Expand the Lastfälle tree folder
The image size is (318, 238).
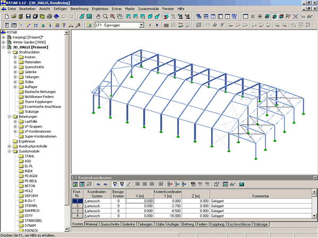[15, 122]
